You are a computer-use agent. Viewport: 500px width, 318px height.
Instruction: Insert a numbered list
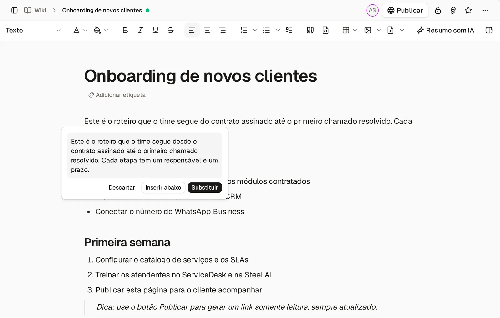[244, 30]
